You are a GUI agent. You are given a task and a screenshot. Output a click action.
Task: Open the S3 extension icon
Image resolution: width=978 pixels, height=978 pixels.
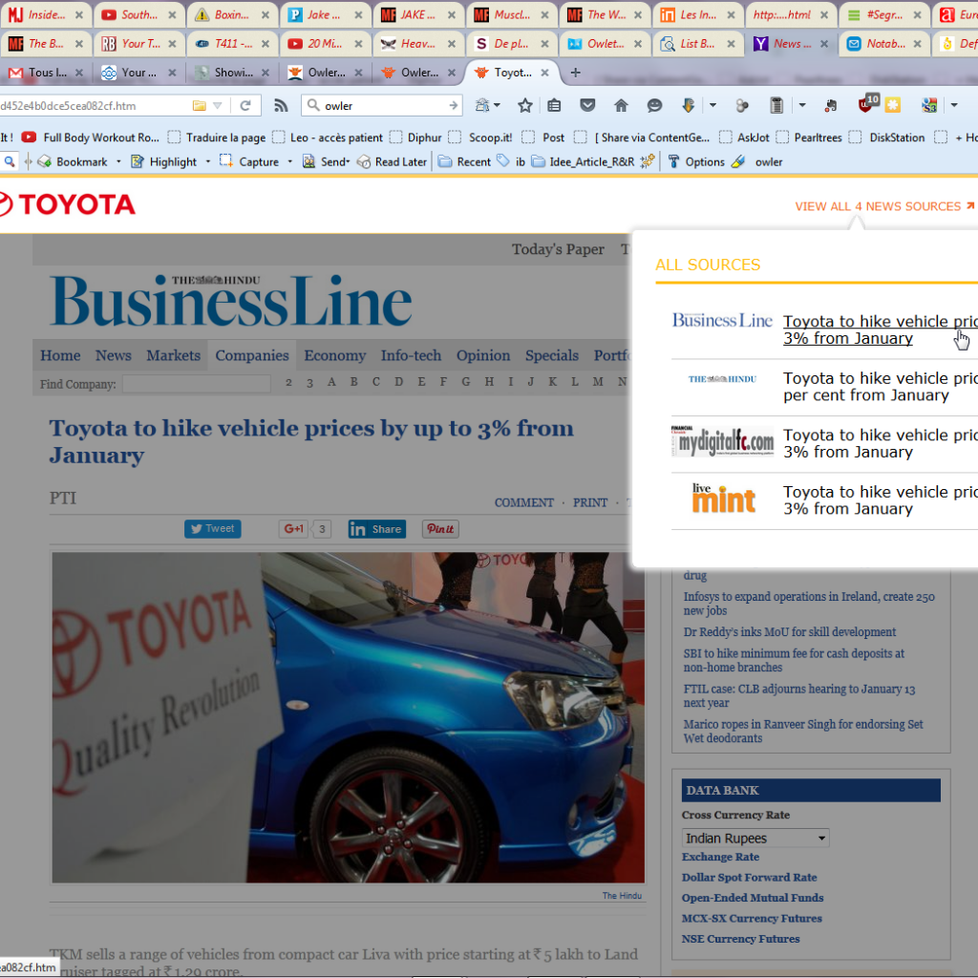click(929, 105)
